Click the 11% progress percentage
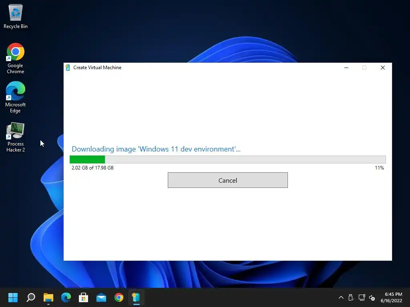 pos(380,167)
